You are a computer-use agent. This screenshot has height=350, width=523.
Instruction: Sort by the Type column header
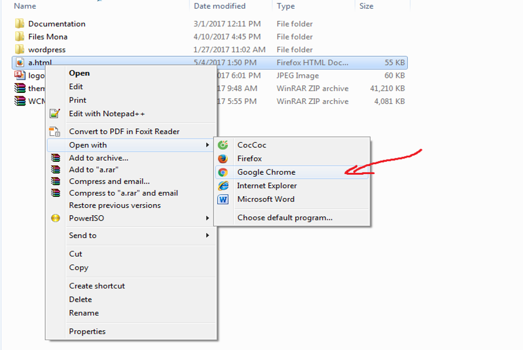(x=285, y=6)
